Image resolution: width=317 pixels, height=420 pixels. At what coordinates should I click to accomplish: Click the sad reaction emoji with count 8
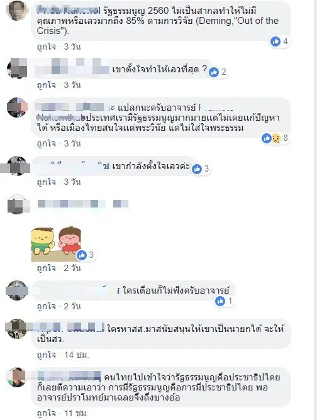click(x=276, y=138)
